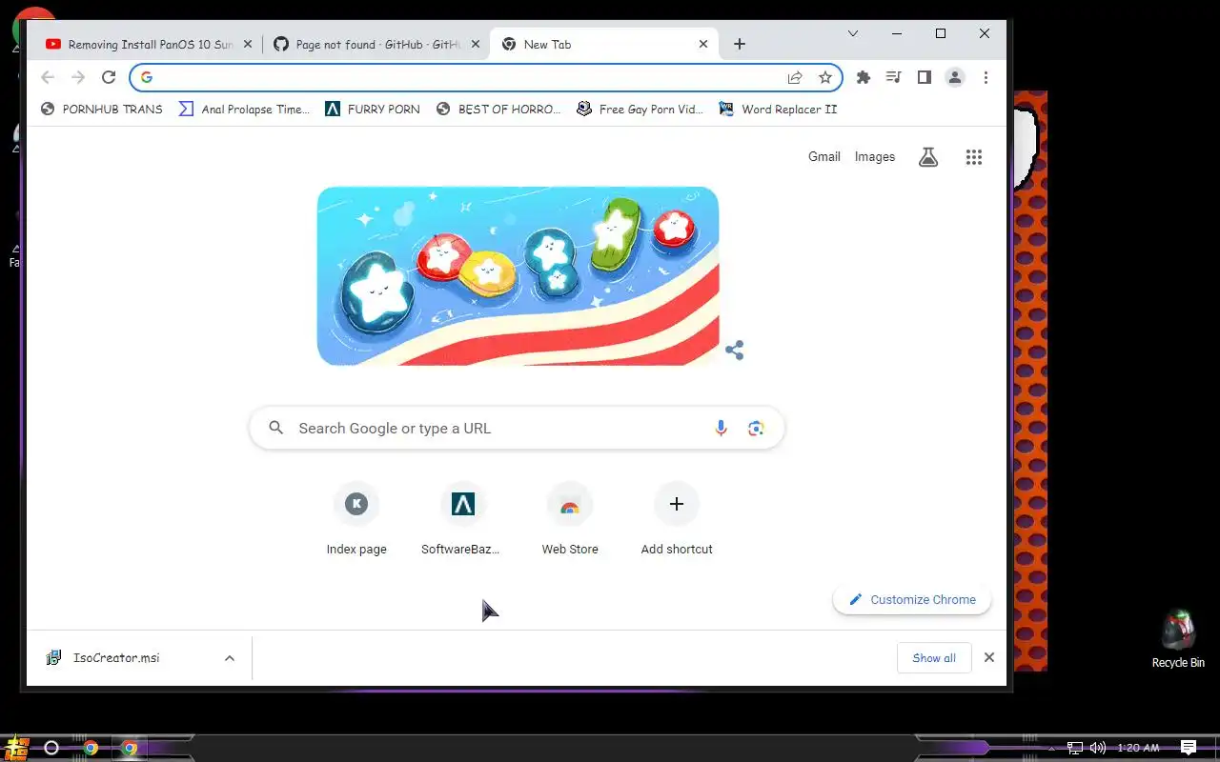Expand the IsoCreator.msi download options arrow
This screenshot has height=762, width=1220.
click(x=230, y=658)
